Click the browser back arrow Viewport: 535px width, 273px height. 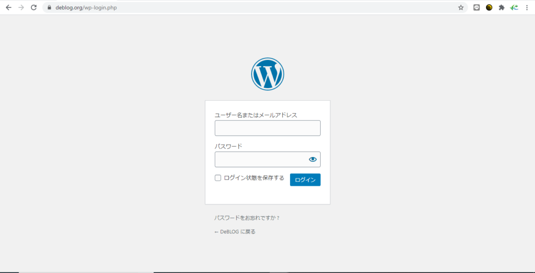(x=8, y=7)
